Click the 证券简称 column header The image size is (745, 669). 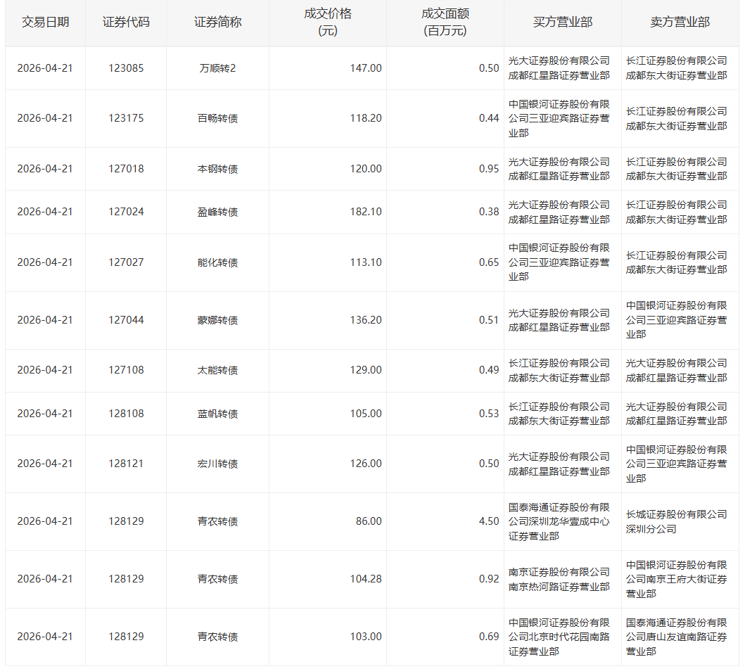click(217, 22)
